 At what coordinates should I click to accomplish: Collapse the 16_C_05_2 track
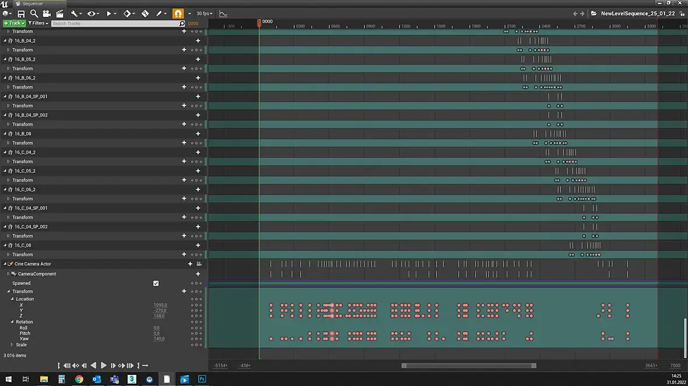[5, 171]
